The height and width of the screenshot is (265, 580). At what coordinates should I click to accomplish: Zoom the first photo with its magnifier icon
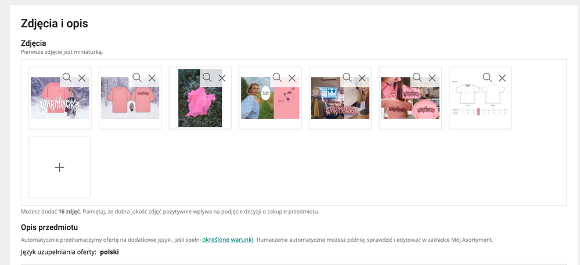[67, 78]
